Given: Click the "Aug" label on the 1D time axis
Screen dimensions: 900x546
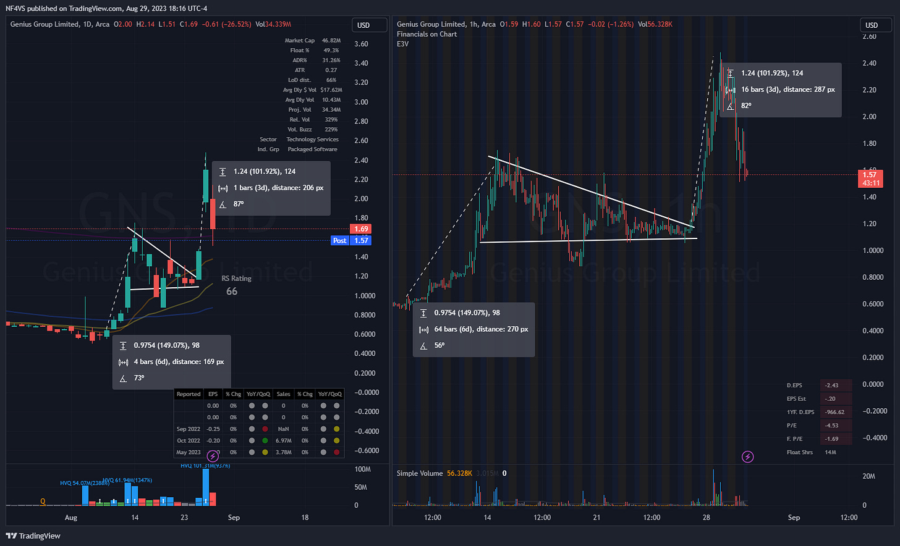Looking at the screenshot, I should point(71,518).
